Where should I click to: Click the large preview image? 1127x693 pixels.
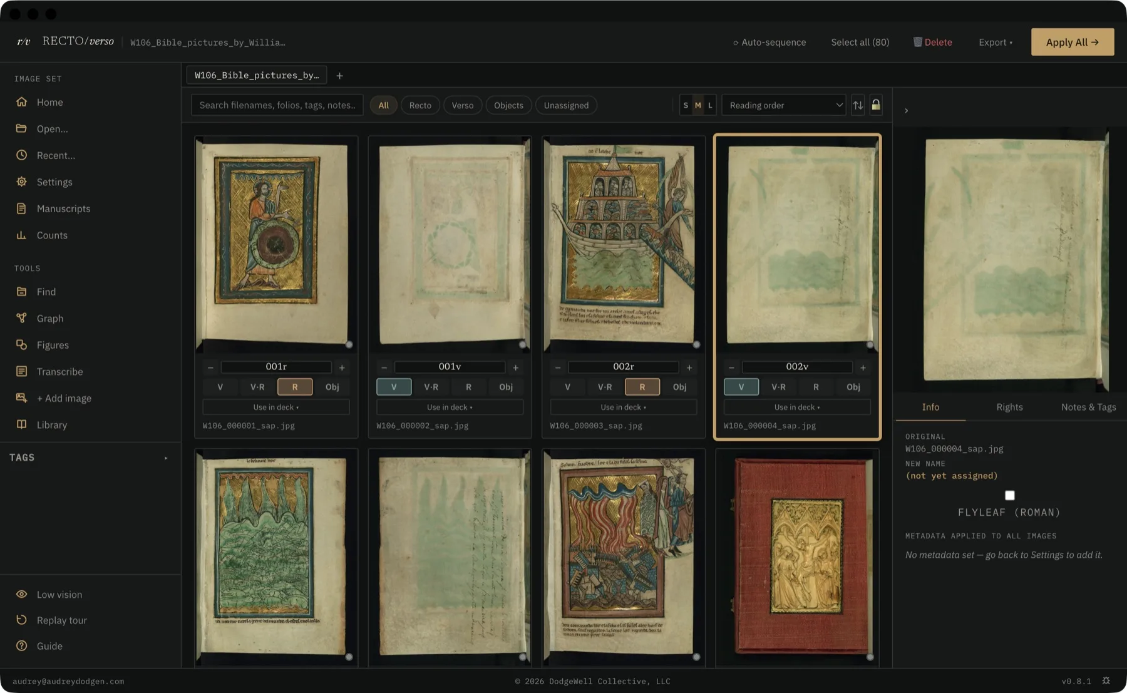[1010, 259]
